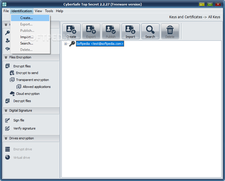Image resolution: width=225 pixels, height=181 pixels.
Task: Click the Virtual drive pie icon
Action: (x=8, y=157)
